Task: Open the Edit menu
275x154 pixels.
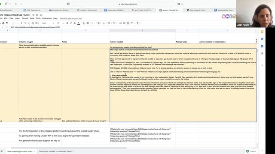Action: 6,18
